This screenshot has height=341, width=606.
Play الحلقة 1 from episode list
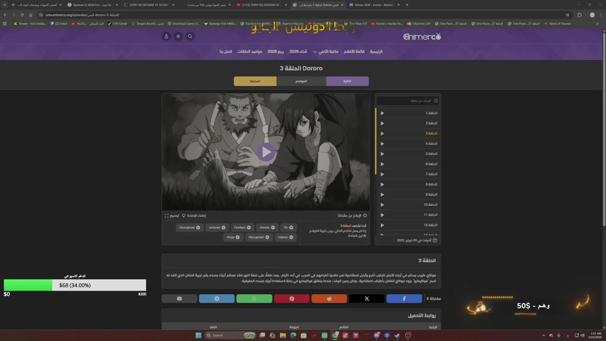[409, 113]
